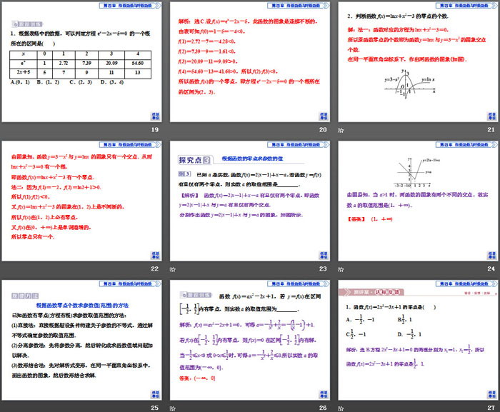Click the slide number label 25
Viewport: 500px width, 412px height.
155,408
